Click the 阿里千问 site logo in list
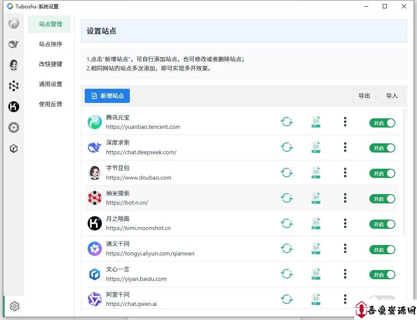Image resolution: width=417 pixels, height=320 pixels. click(94, 299)
